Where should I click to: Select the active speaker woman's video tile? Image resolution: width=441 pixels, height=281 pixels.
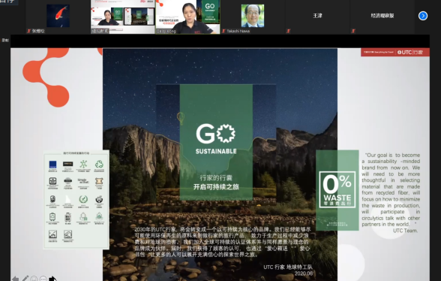[187, 17]
